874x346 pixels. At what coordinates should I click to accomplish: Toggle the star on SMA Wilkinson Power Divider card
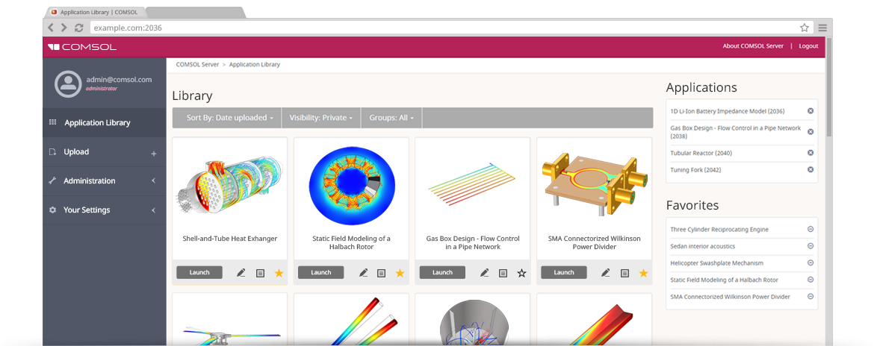coord(643,273)
